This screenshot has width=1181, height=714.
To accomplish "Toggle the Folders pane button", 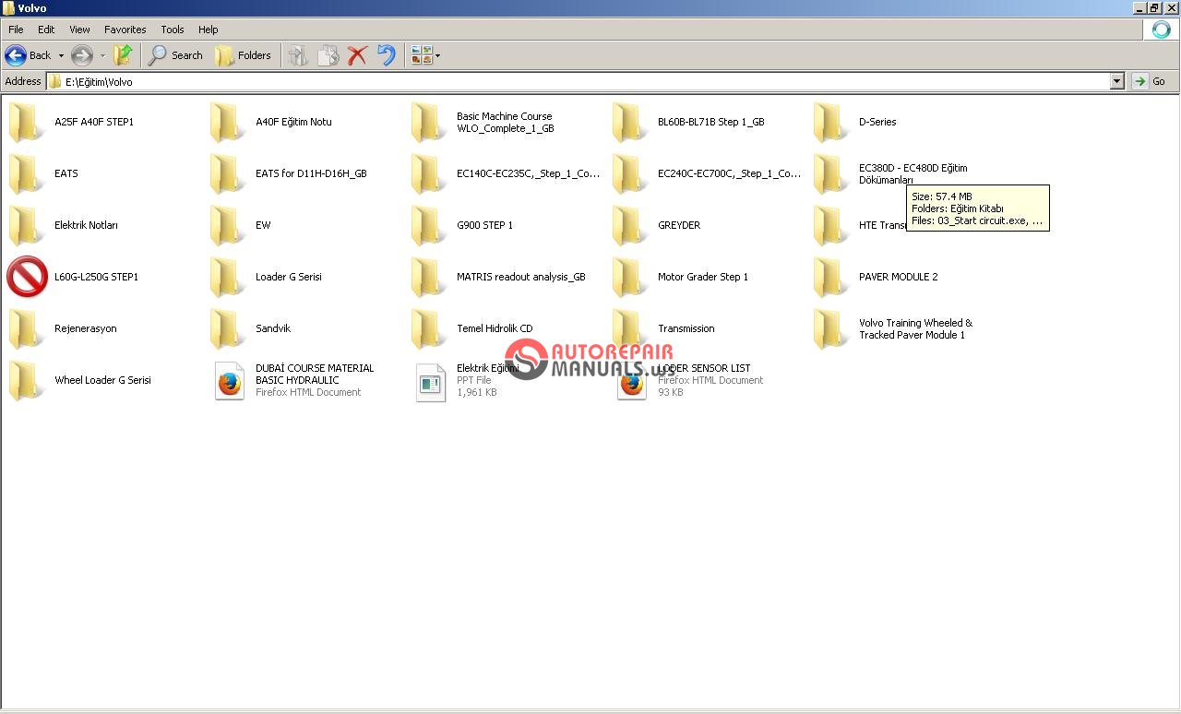I will coord(244,55).
